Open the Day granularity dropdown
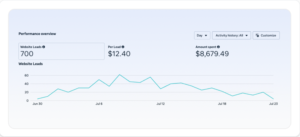 [x=202, y=35]
